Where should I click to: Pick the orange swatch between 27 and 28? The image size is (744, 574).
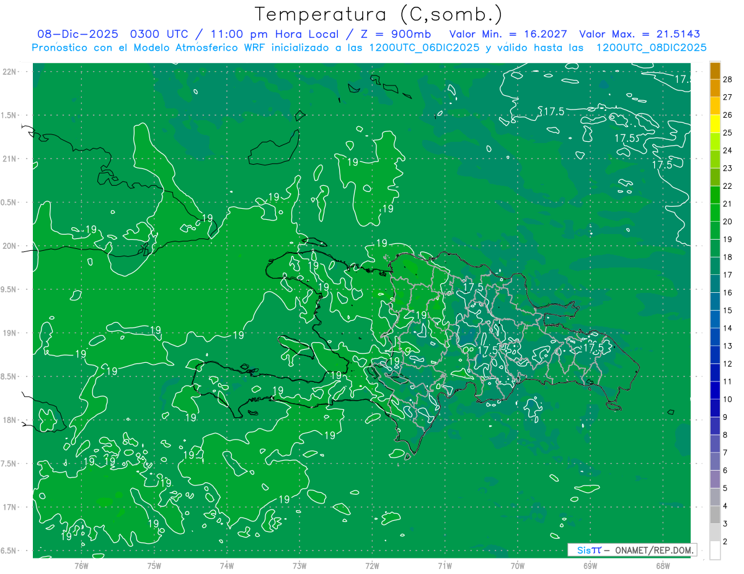coord(715,88)
